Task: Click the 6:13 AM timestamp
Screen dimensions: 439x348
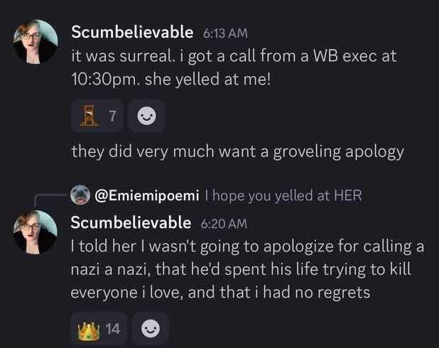Action: (225, 33)
